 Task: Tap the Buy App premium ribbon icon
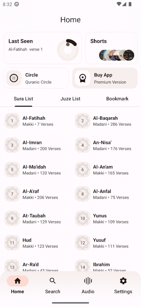pos(83,78)
